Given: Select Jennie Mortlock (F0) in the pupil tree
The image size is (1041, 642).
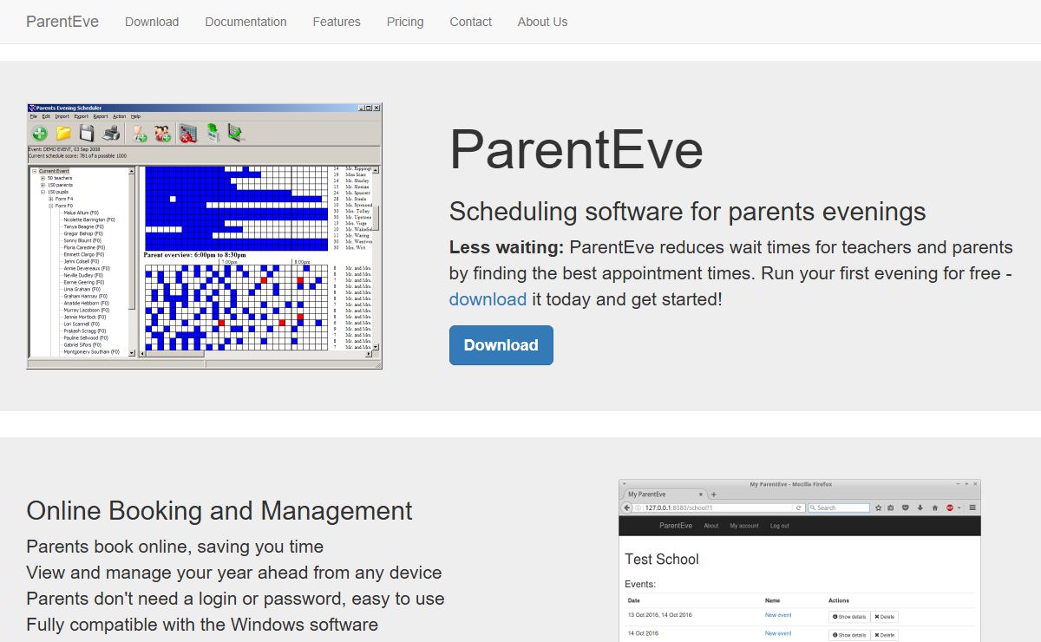Looking at the screenshot, I should point(86,317).
